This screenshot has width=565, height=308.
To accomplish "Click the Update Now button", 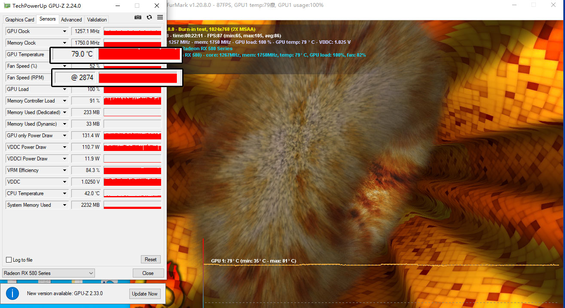I will (144, 294).
